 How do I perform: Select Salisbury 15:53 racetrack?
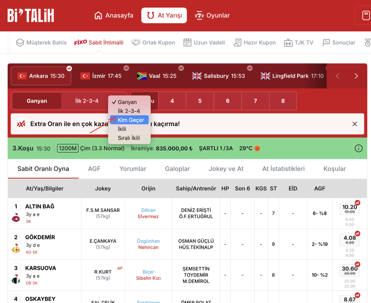click(218, 76)
